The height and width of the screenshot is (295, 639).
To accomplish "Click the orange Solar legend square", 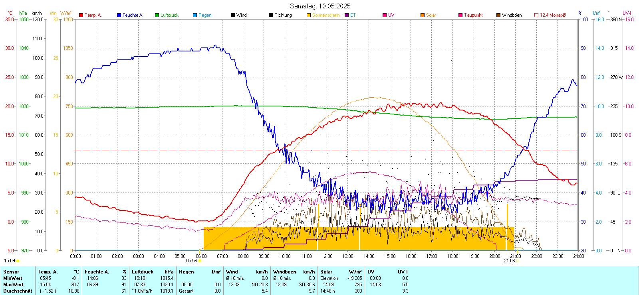I will [423, 15].
